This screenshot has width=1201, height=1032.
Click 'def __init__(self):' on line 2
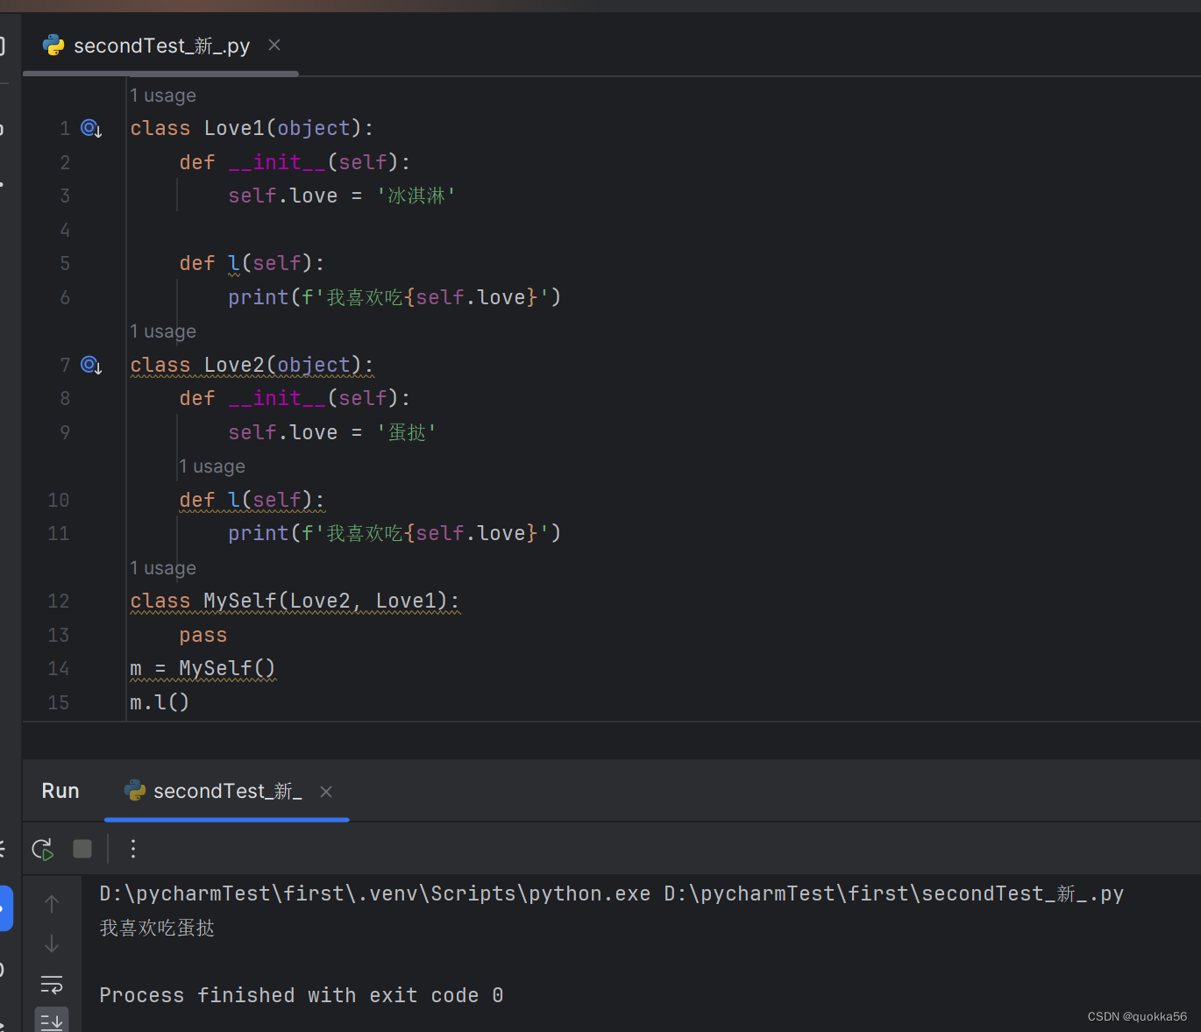point(295,163)
